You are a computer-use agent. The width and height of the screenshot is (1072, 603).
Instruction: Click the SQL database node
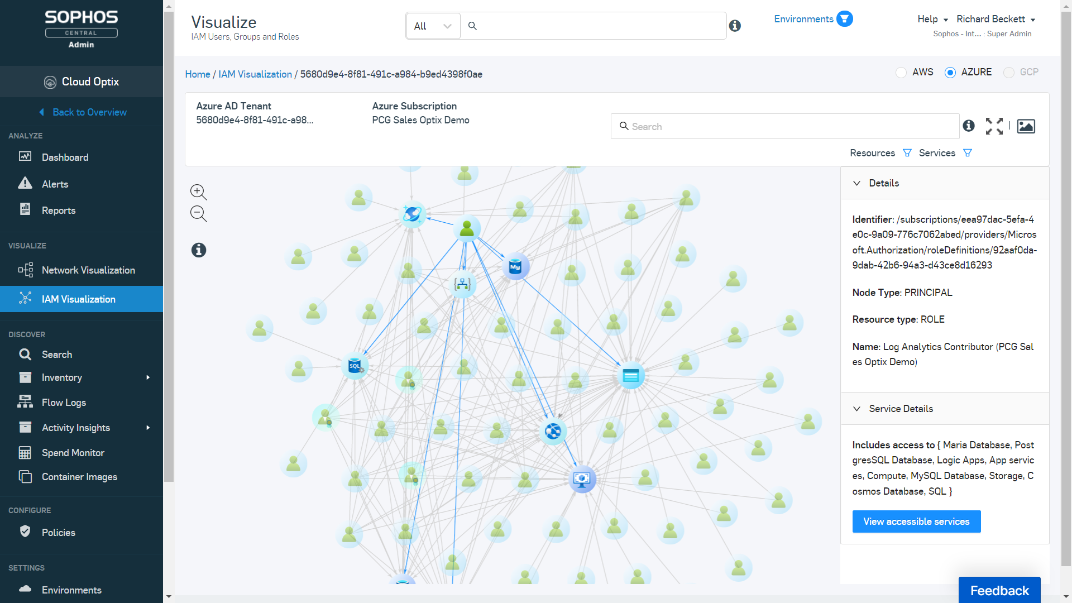[355, 366]
